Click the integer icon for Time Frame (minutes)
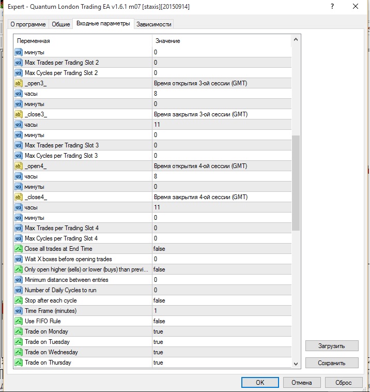Viewport: 370px width, 392px height. (x=19, y=311)
